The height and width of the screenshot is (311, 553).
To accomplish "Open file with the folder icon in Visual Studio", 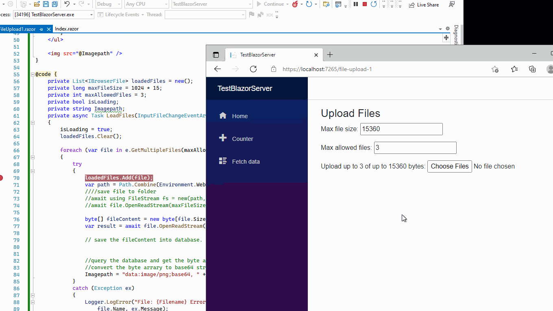I will pos(37,4).
